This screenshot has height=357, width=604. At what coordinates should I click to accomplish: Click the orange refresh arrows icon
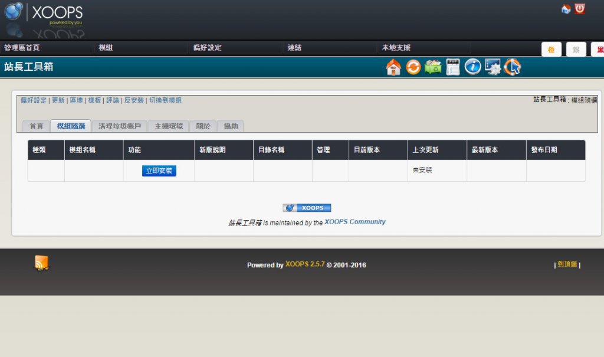coord(413,67)
